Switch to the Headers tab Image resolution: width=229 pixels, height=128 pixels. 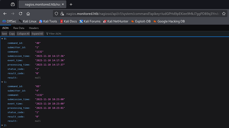click(34, 28)
